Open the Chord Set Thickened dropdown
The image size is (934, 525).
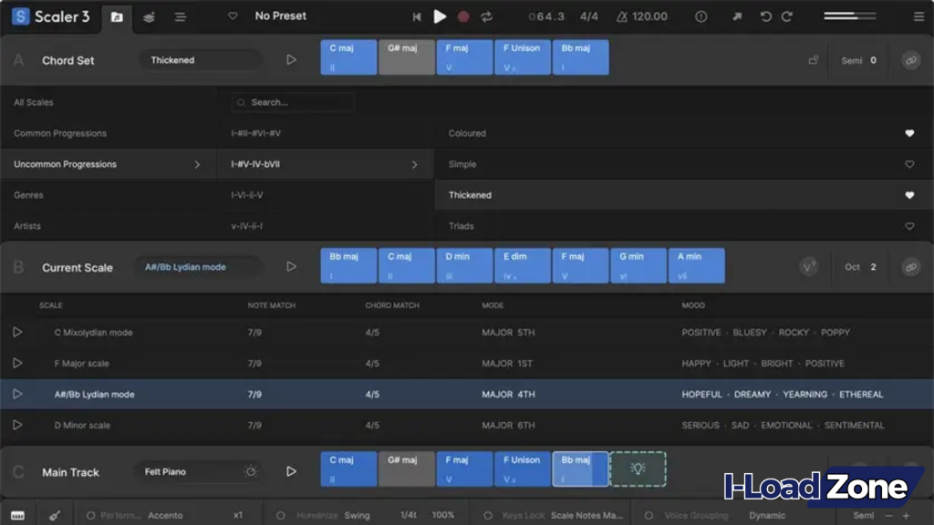200,60
